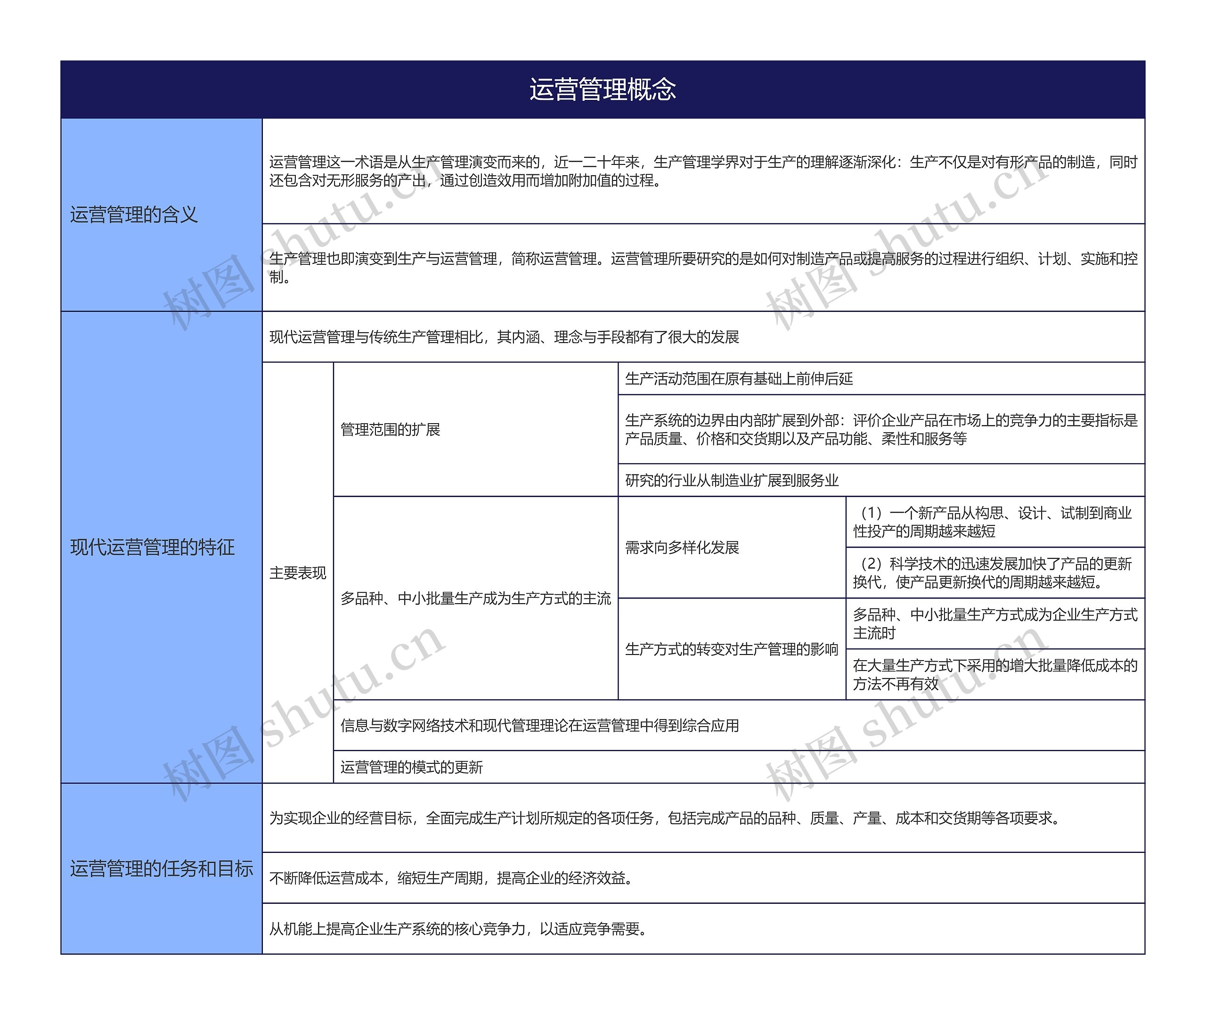Click paragraph starting 生产管理也即演变到生产与运营管理
The width and height of the screenshot is (1206, 1015).
point(703,268)
